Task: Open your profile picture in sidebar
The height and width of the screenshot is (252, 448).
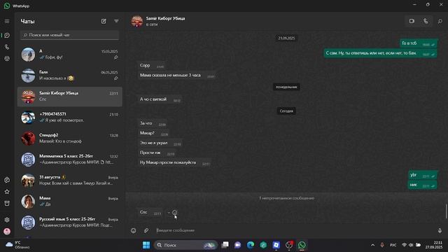Action: pos(7,231)
